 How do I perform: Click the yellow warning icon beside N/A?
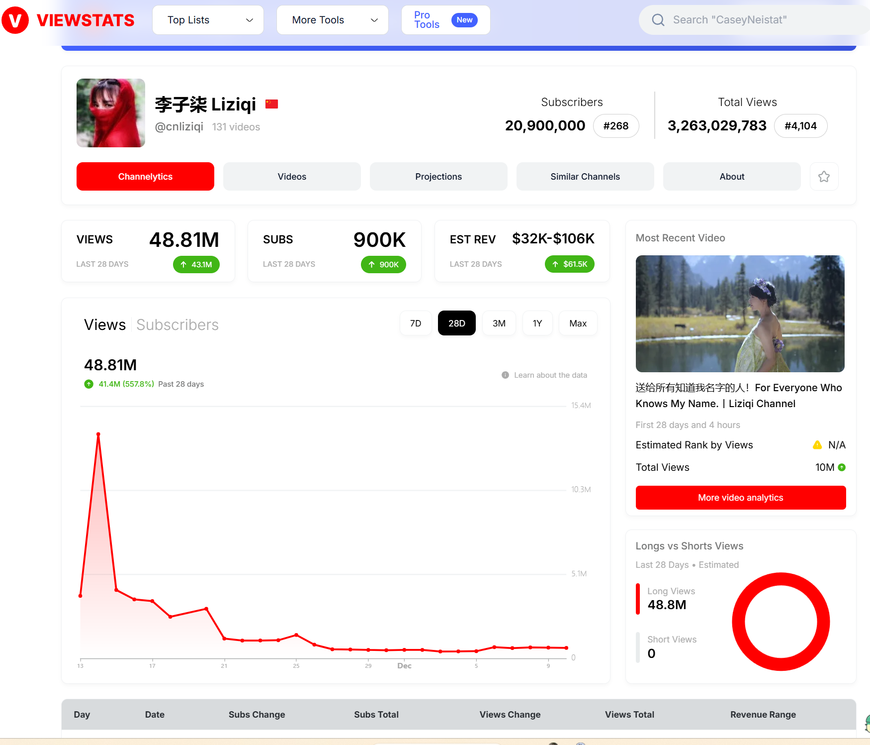click(817, 445)
